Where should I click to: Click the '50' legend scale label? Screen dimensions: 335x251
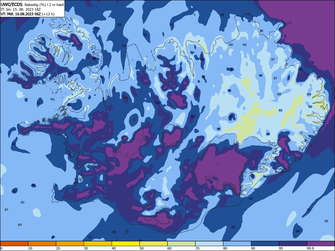[141, 248]
